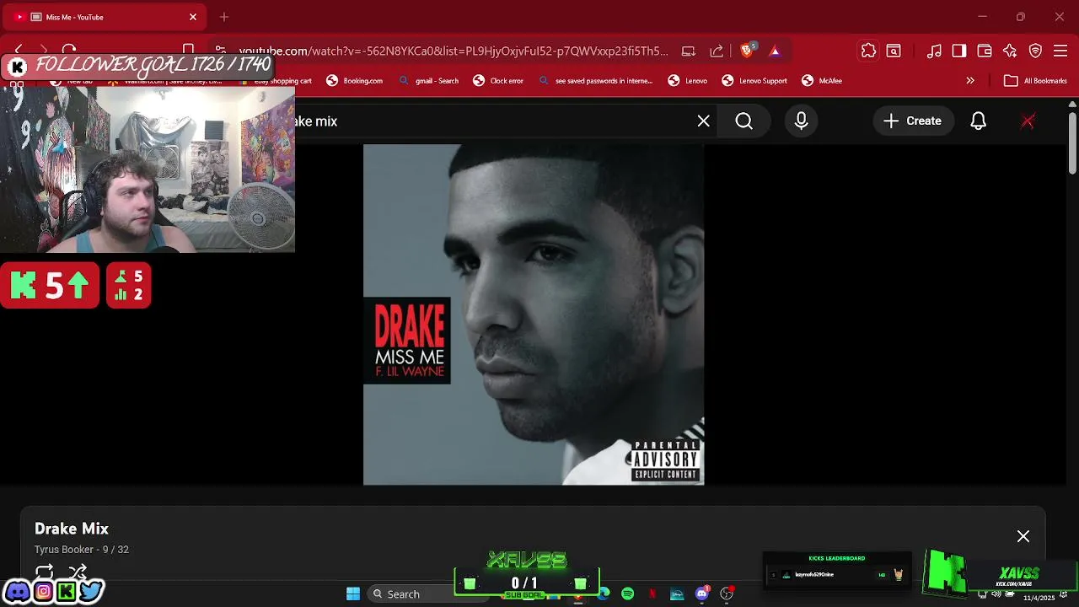Open the taskbar date 11/4/2025
The width and height of the screenshot is (1079, 607).
click(1039, 598)
